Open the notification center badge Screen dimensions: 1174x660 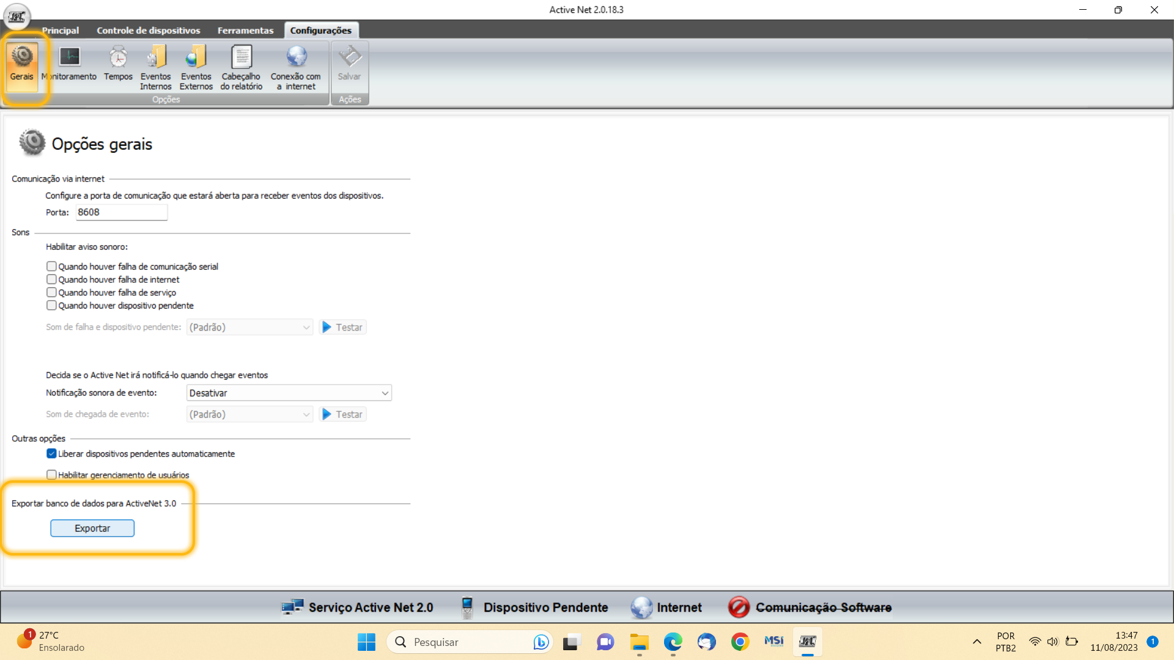pos(1153,642)
